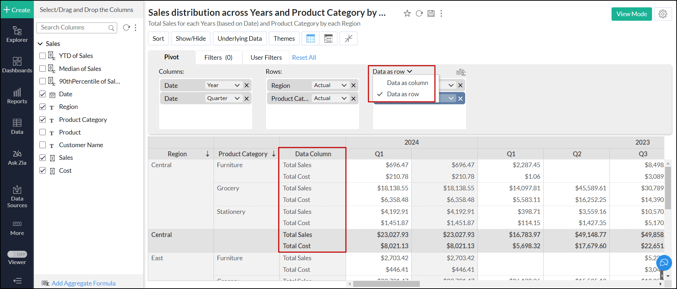Click the Reset All link
The image size is (677, 289).
(304, 58)
